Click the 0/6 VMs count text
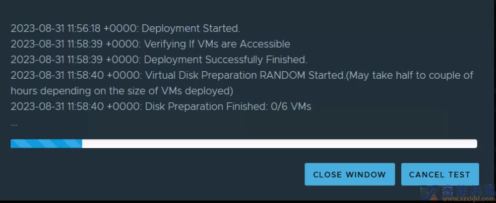The width and height of the screenshot is (496, 203). point(291,106)
